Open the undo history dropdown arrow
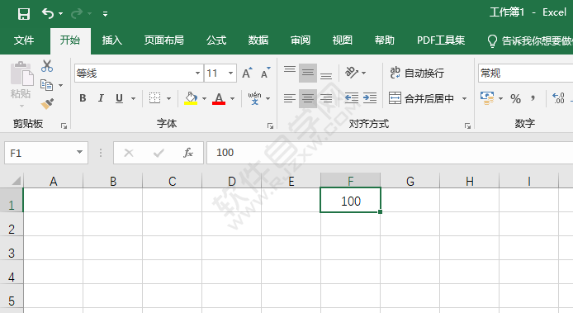 tap(60, 14)
